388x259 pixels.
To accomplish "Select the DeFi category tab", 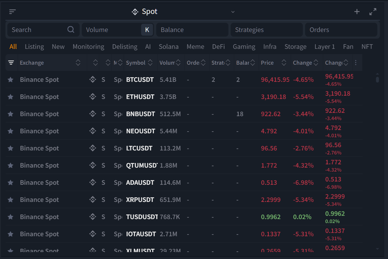I will (x=218, y=47).
